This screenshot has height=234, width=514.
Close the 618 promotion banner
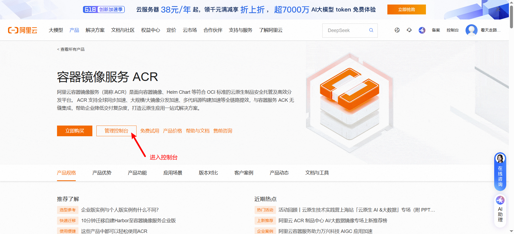coord(498,9)
